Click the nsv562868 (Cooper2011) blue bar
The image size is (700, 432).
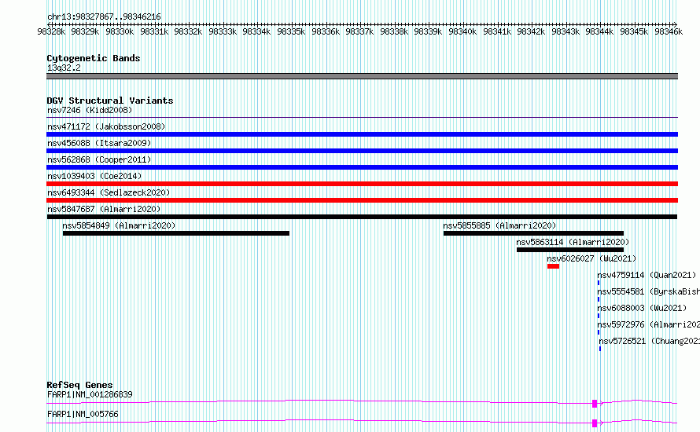click(x=362, y=167)
